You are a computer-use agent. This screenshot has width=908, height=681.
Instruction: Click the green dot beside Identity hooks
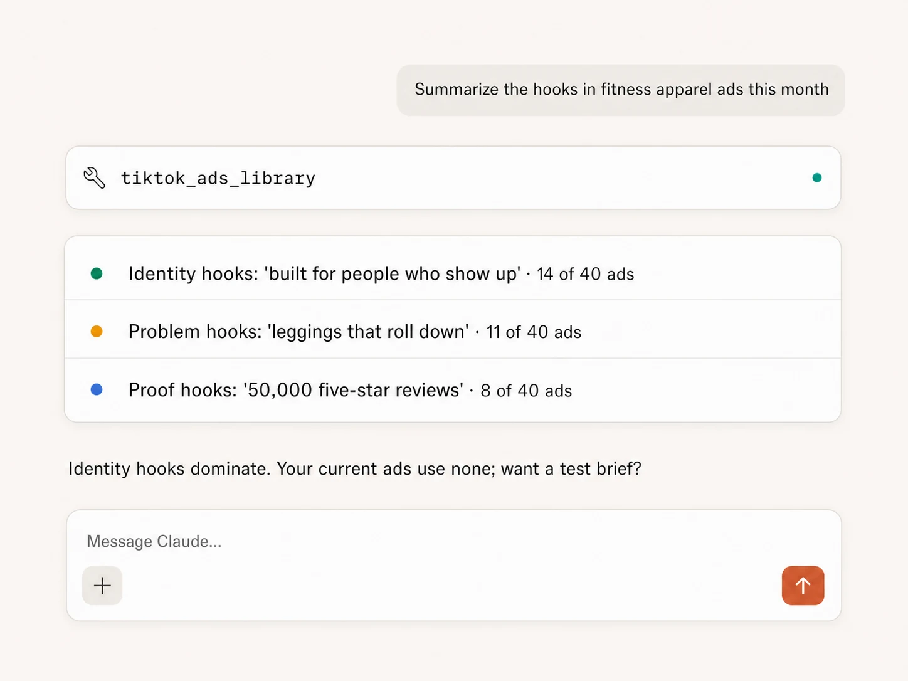coord(97,273)
